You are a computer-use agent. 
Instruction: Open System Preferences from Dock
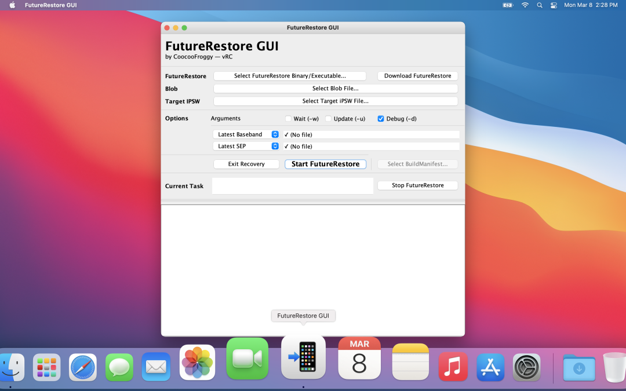526,367
